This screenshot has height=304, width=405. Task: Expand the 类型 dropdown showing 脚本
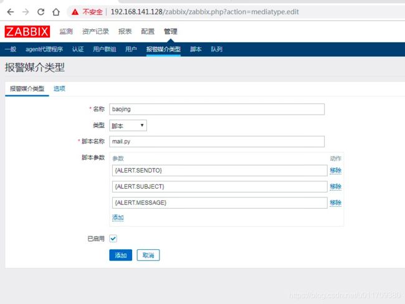[x=128, y=126]
